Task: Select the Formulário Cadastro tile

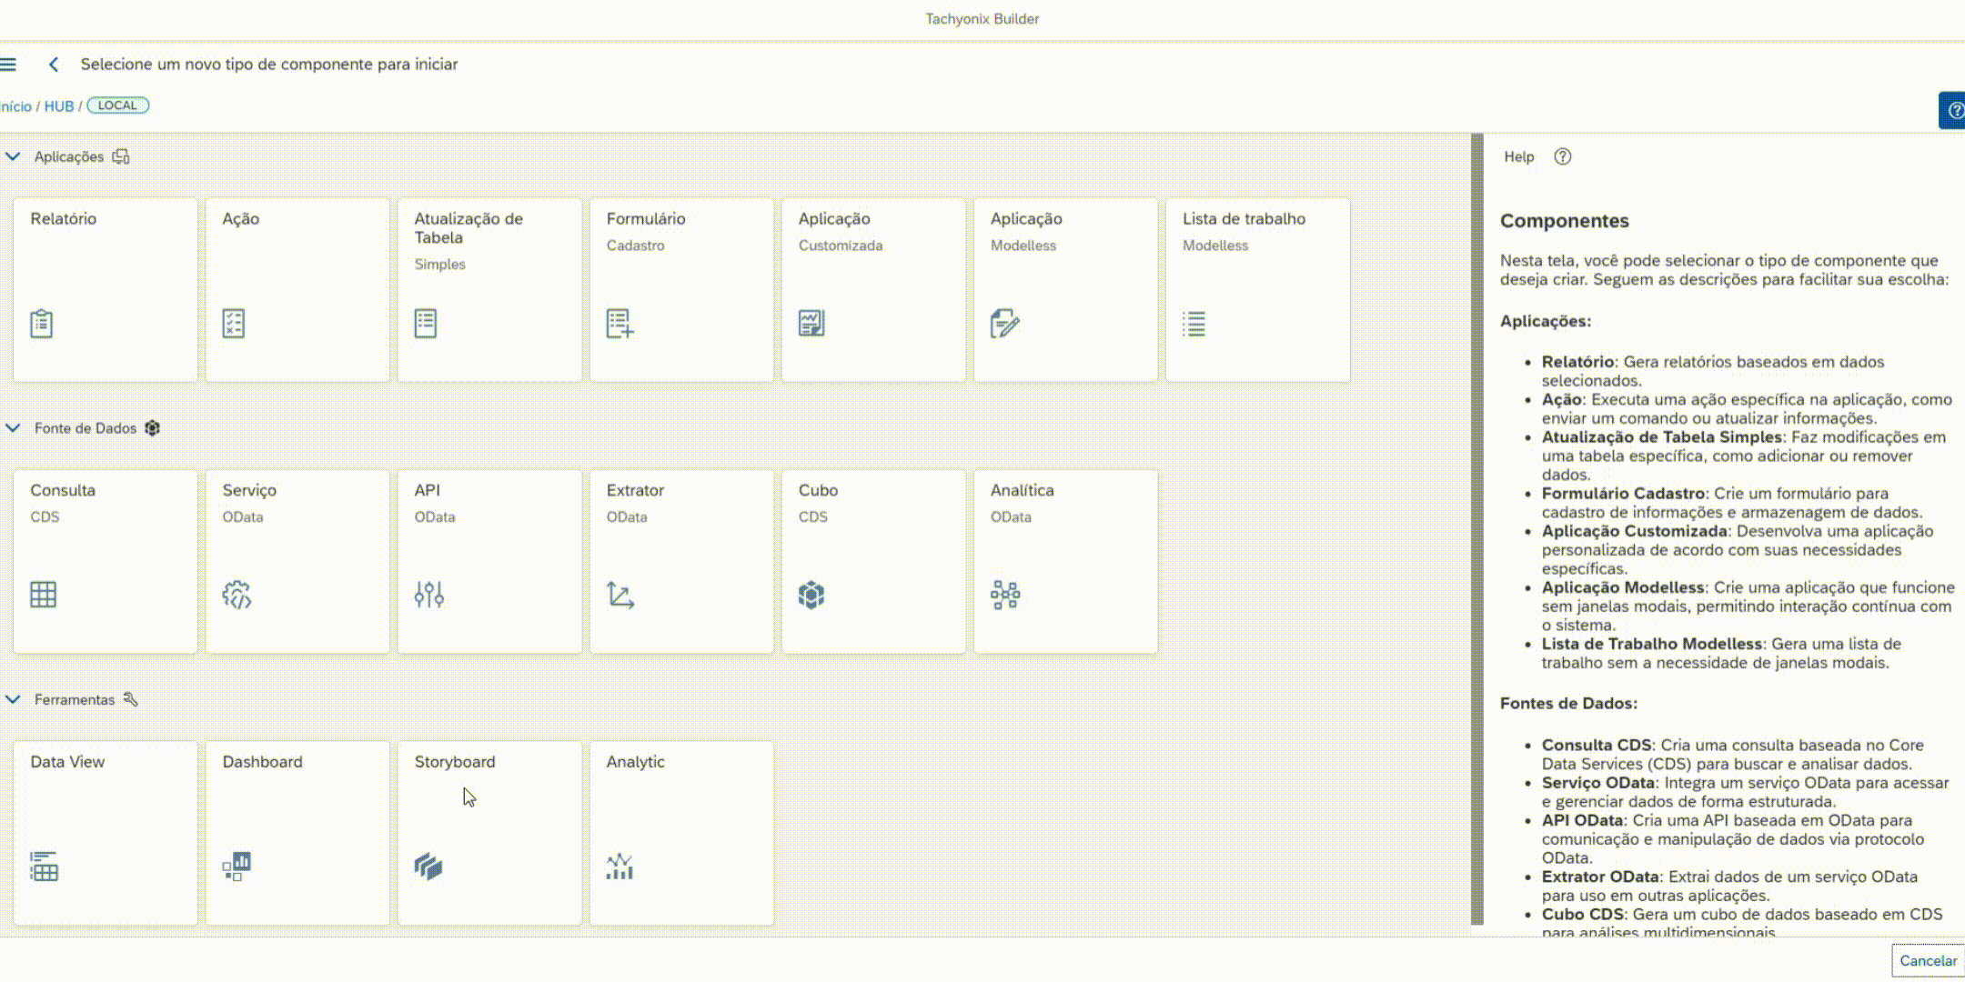Action: click(681, 289)
